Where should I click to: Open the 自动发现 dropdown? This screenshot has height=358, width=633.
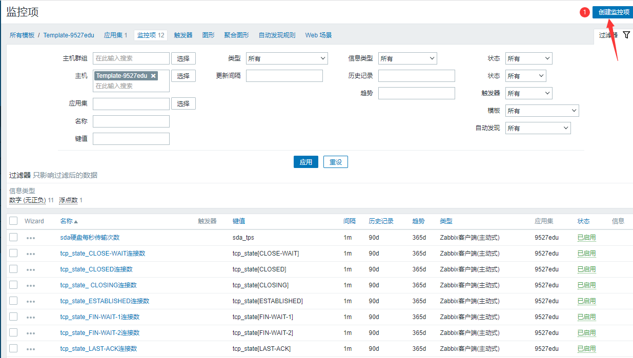click(x=538, y=128)
